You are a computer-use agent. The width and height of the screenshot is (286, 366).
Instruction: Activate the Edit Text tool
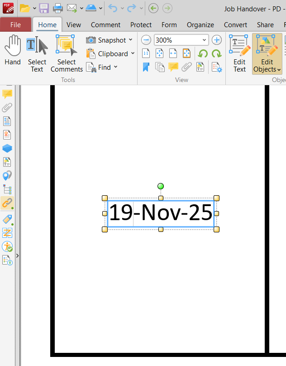[x=239, y=54]
